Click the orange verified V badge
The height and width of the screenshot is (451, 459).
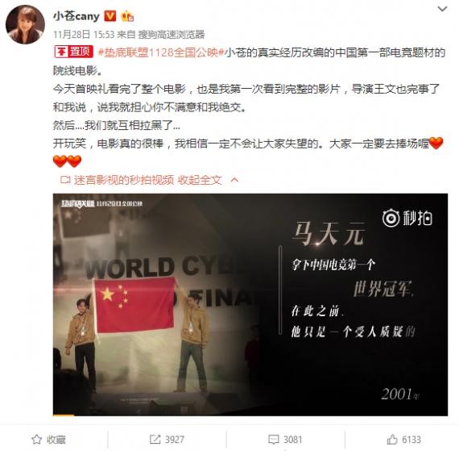(110, 16)
